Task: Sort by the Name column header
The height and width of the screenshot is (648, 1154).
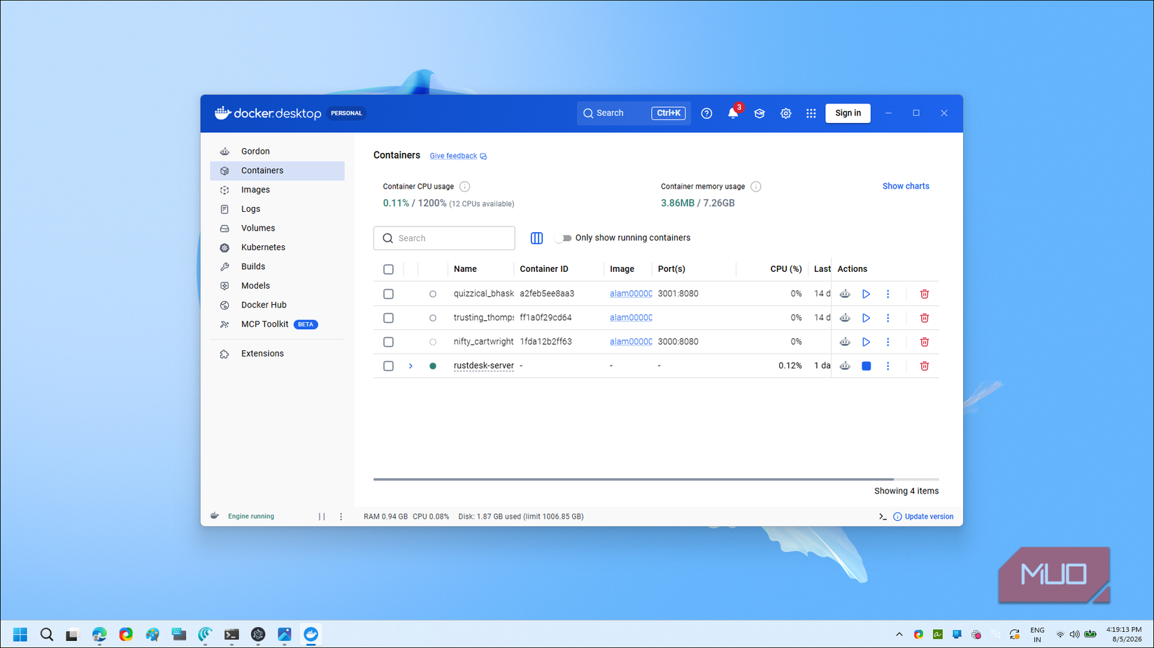Action: click(x=465, y=269)
